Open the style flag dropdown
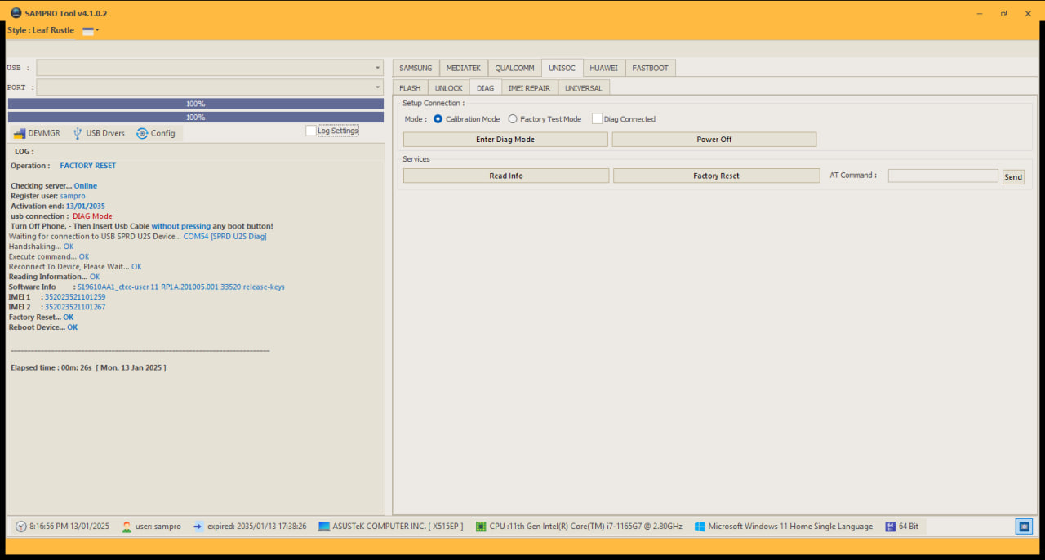The height and width of the screenshot is (560, 1045). (91, 30)
